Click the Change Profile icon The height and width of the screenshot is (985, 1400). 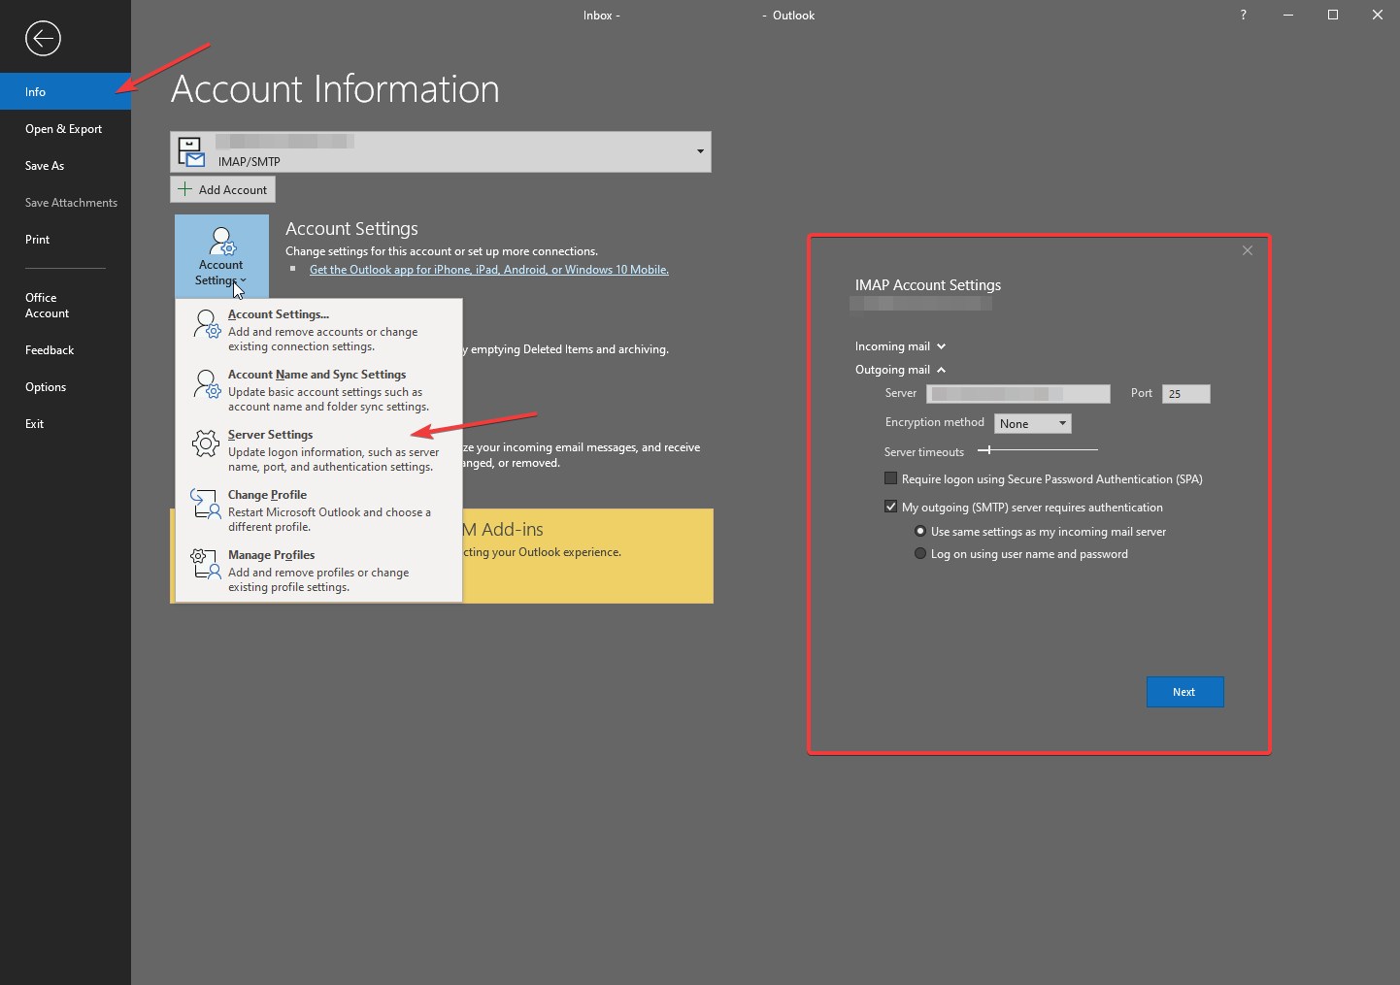[x=205, y=503]
